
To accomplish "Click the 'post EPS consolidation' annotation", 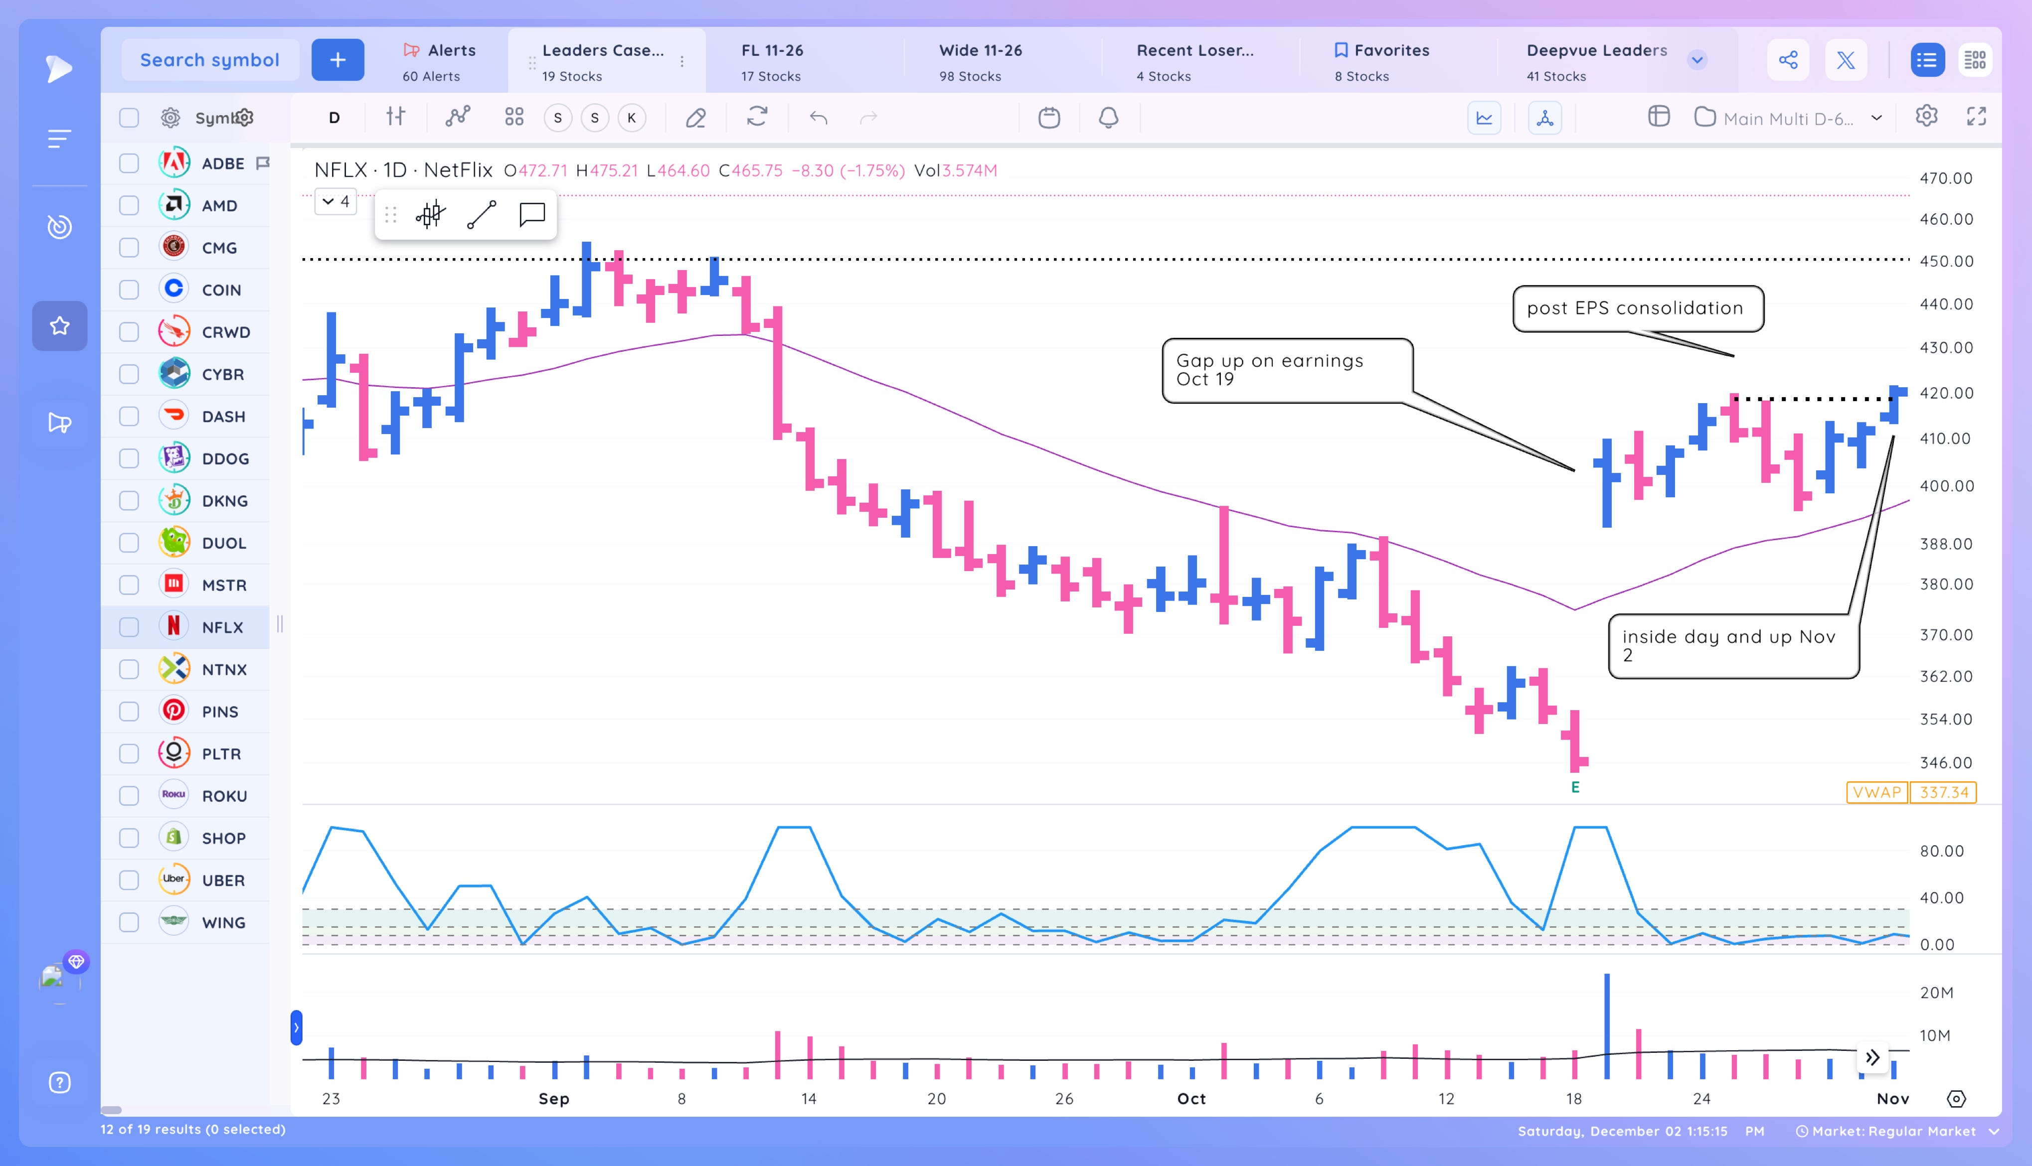I will coord(1637,308).
